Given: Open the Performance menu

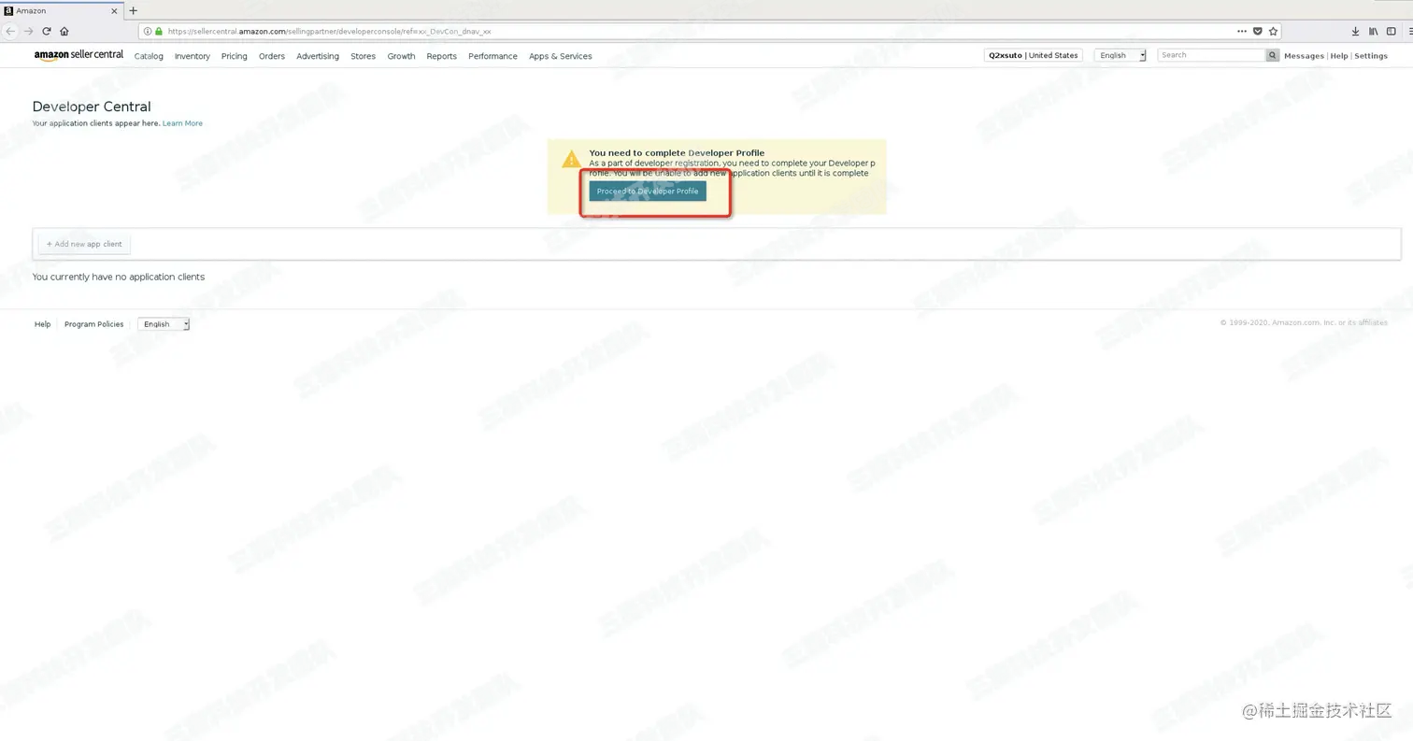Looking at the screenshot, I should (492, 56).
